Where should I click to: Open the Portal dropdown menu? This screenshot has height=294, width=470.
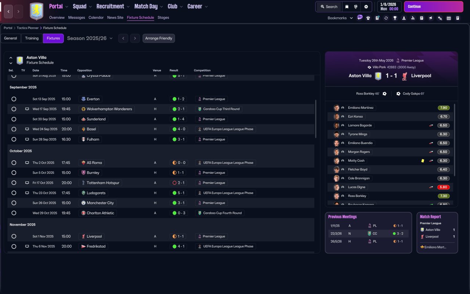pos(59,6)
